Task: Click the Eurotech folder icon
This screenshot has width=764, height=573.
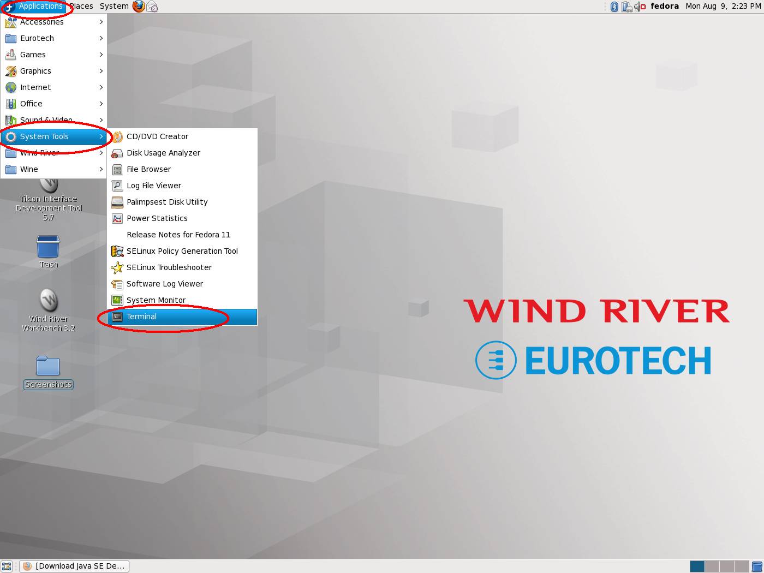Action: coord(11,38)
